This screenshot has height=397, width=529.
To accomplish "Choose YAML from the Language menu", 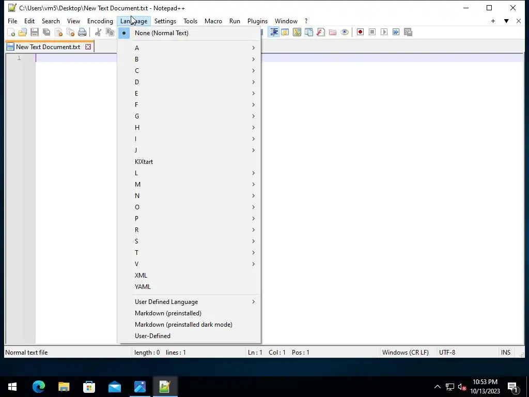I will pos(189,286).
